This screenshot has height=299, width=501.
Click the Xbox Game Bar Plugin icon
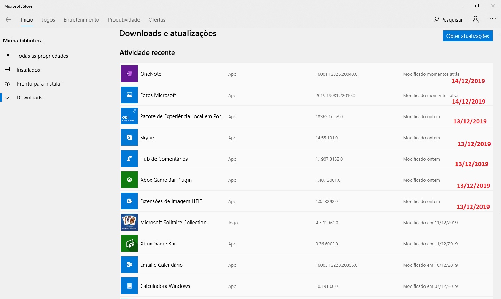point(129,180)
